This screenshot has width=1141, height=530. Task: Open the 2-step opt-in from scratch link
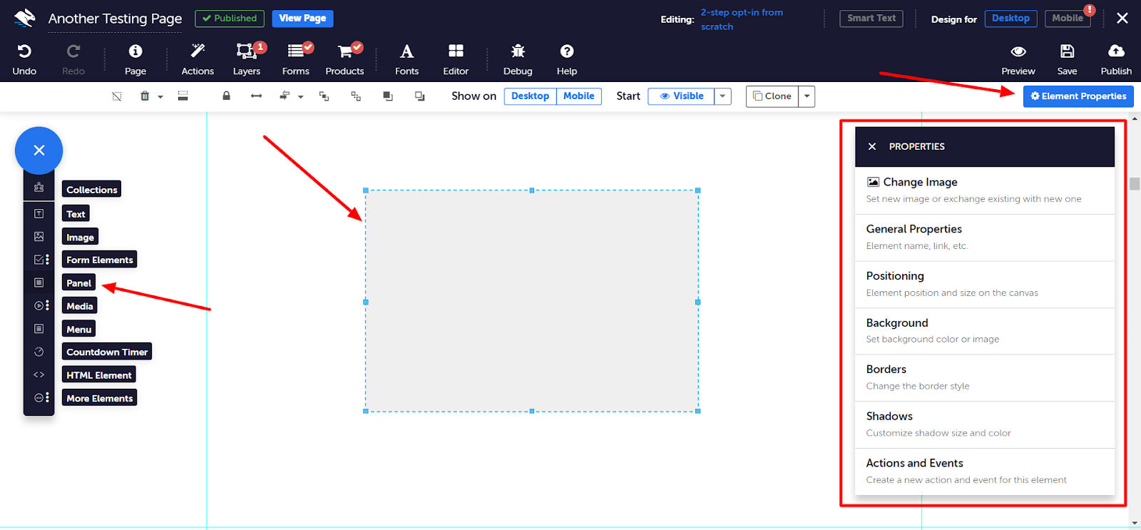click(742, 19)
